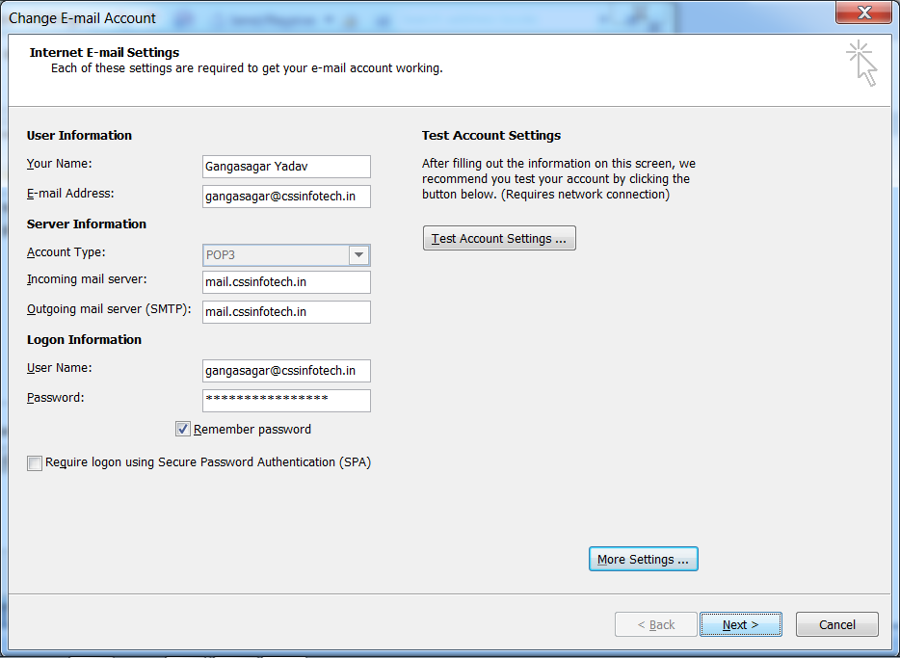
Task: Open Test Account Settings button
Action: coord(499,238)
